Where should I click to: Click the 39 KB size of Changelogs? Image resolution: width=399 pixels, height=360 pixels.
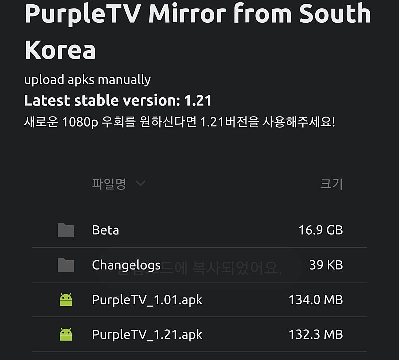[x=326, y=265]
